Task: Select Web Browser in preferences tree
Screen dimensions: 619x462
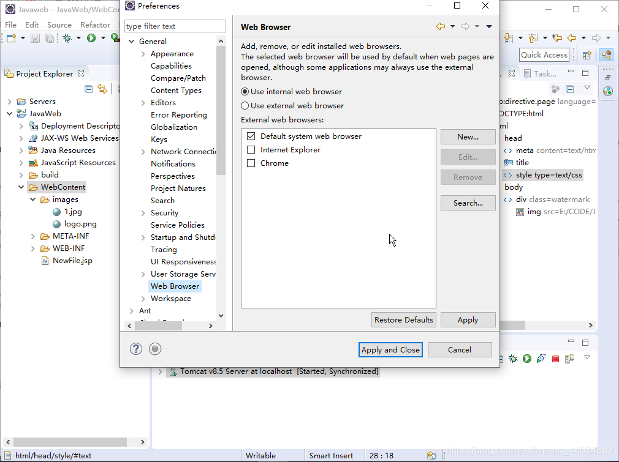Action: point(175,286)
